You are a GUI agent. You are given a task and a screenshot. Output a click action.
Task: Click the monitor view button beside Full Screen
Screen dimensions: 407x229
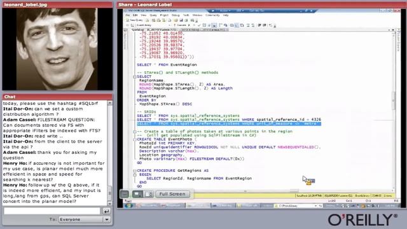[137, 194]
